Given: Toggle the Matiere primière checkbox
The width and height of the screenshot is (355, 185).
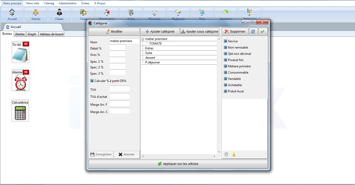Looking at the screenshot, I should [x=226, y=66].
